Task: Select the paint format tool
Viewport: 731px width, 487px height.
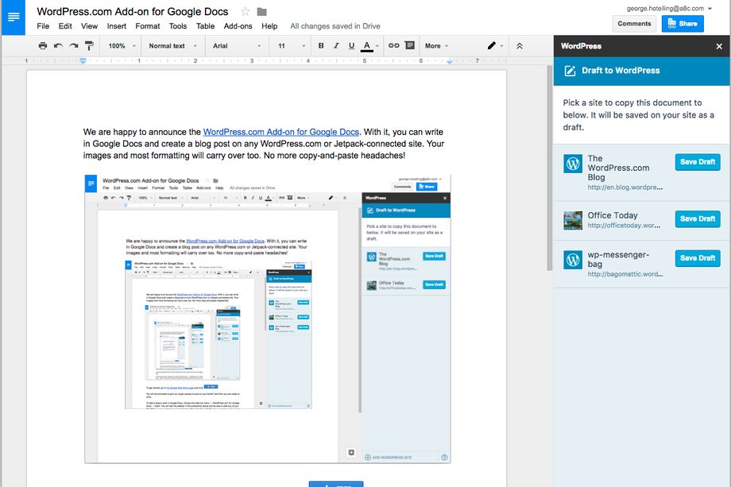Action: [x=89, y=46]
